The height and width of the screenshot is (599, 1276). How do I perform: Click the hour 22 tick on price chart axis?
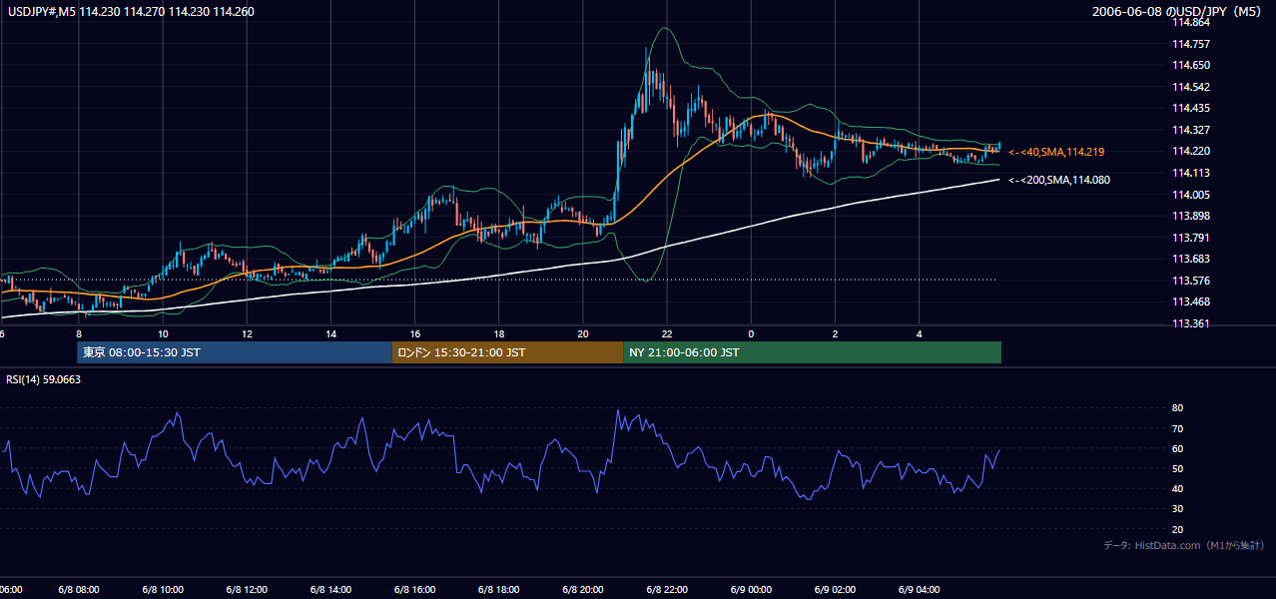point(666,333)
